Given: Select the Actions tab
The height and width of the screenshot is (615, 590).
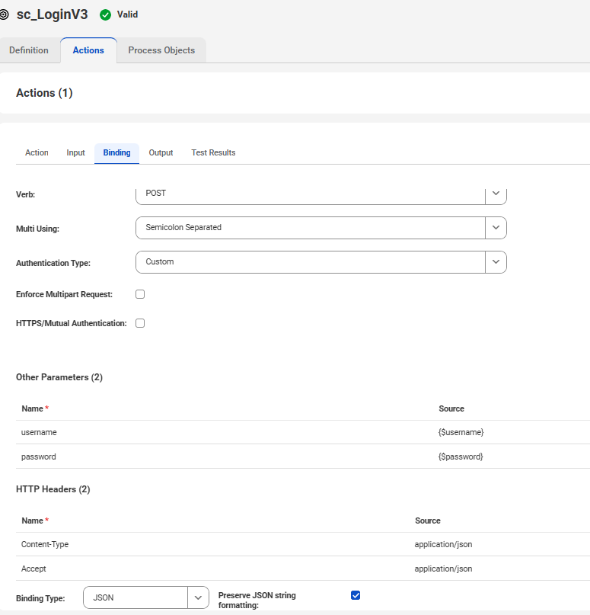Looking at the screenshot, I should coord(88,50).
